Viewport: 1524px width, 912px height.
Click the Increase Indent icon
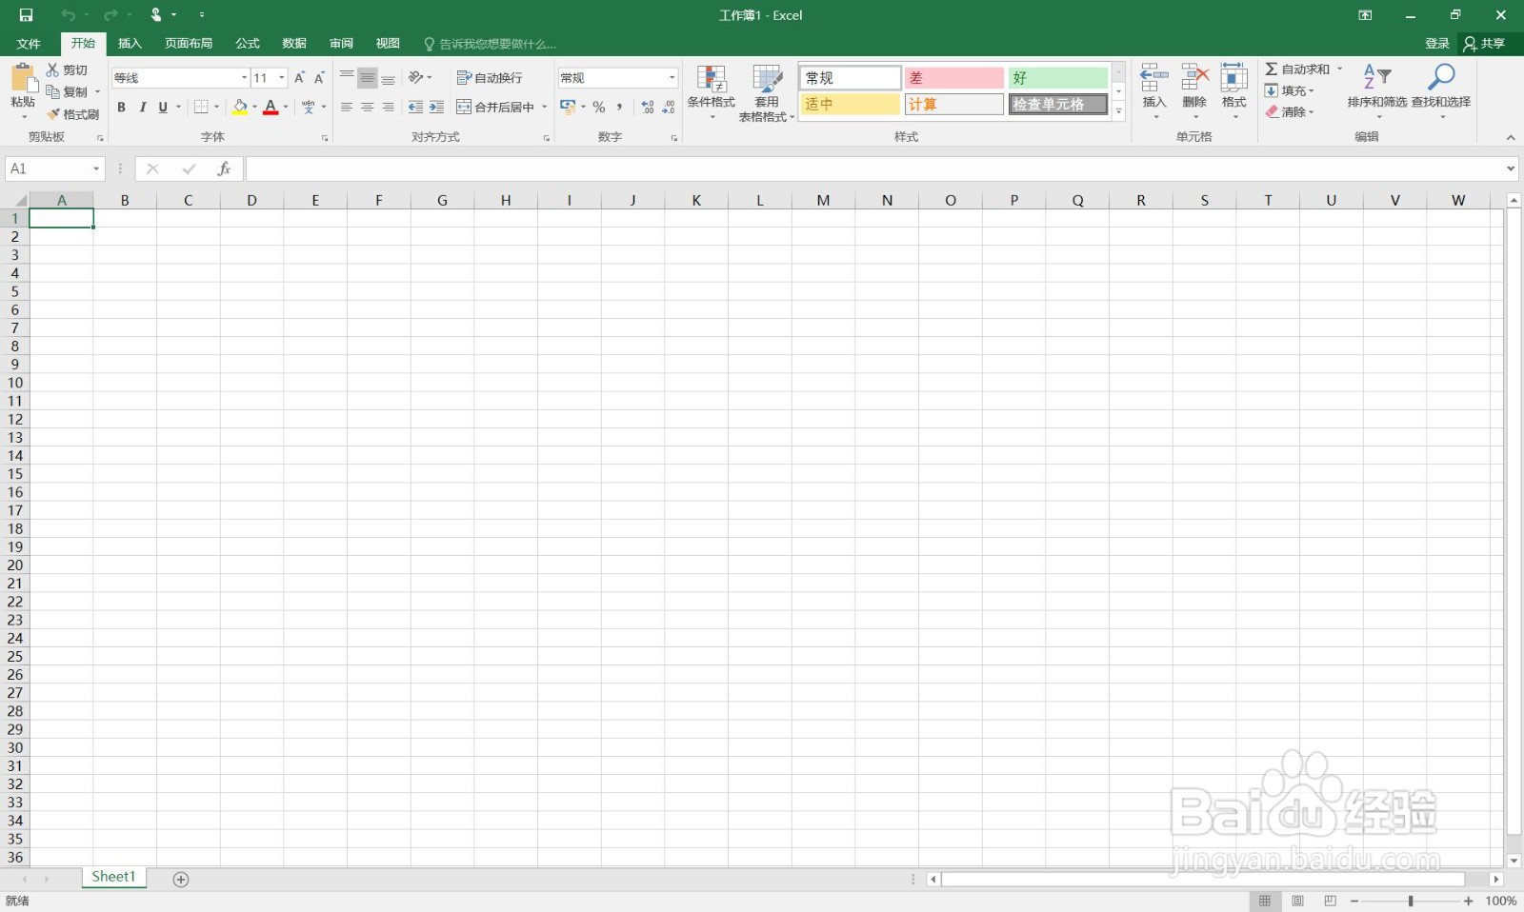(436, 108)
